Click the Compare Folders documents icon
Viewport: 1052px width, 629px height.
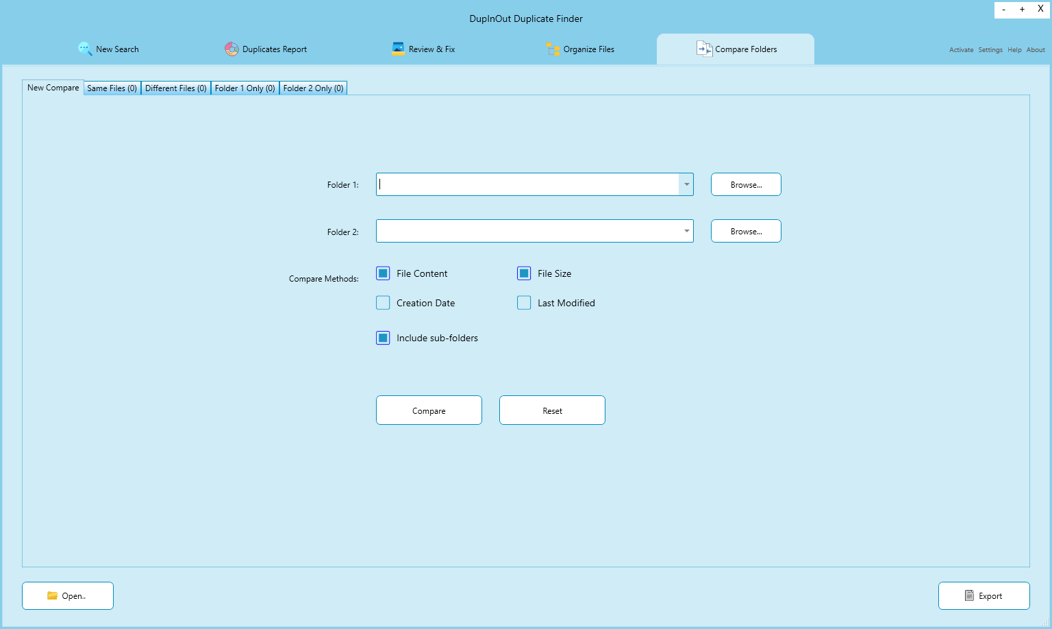tap(704, 49)
